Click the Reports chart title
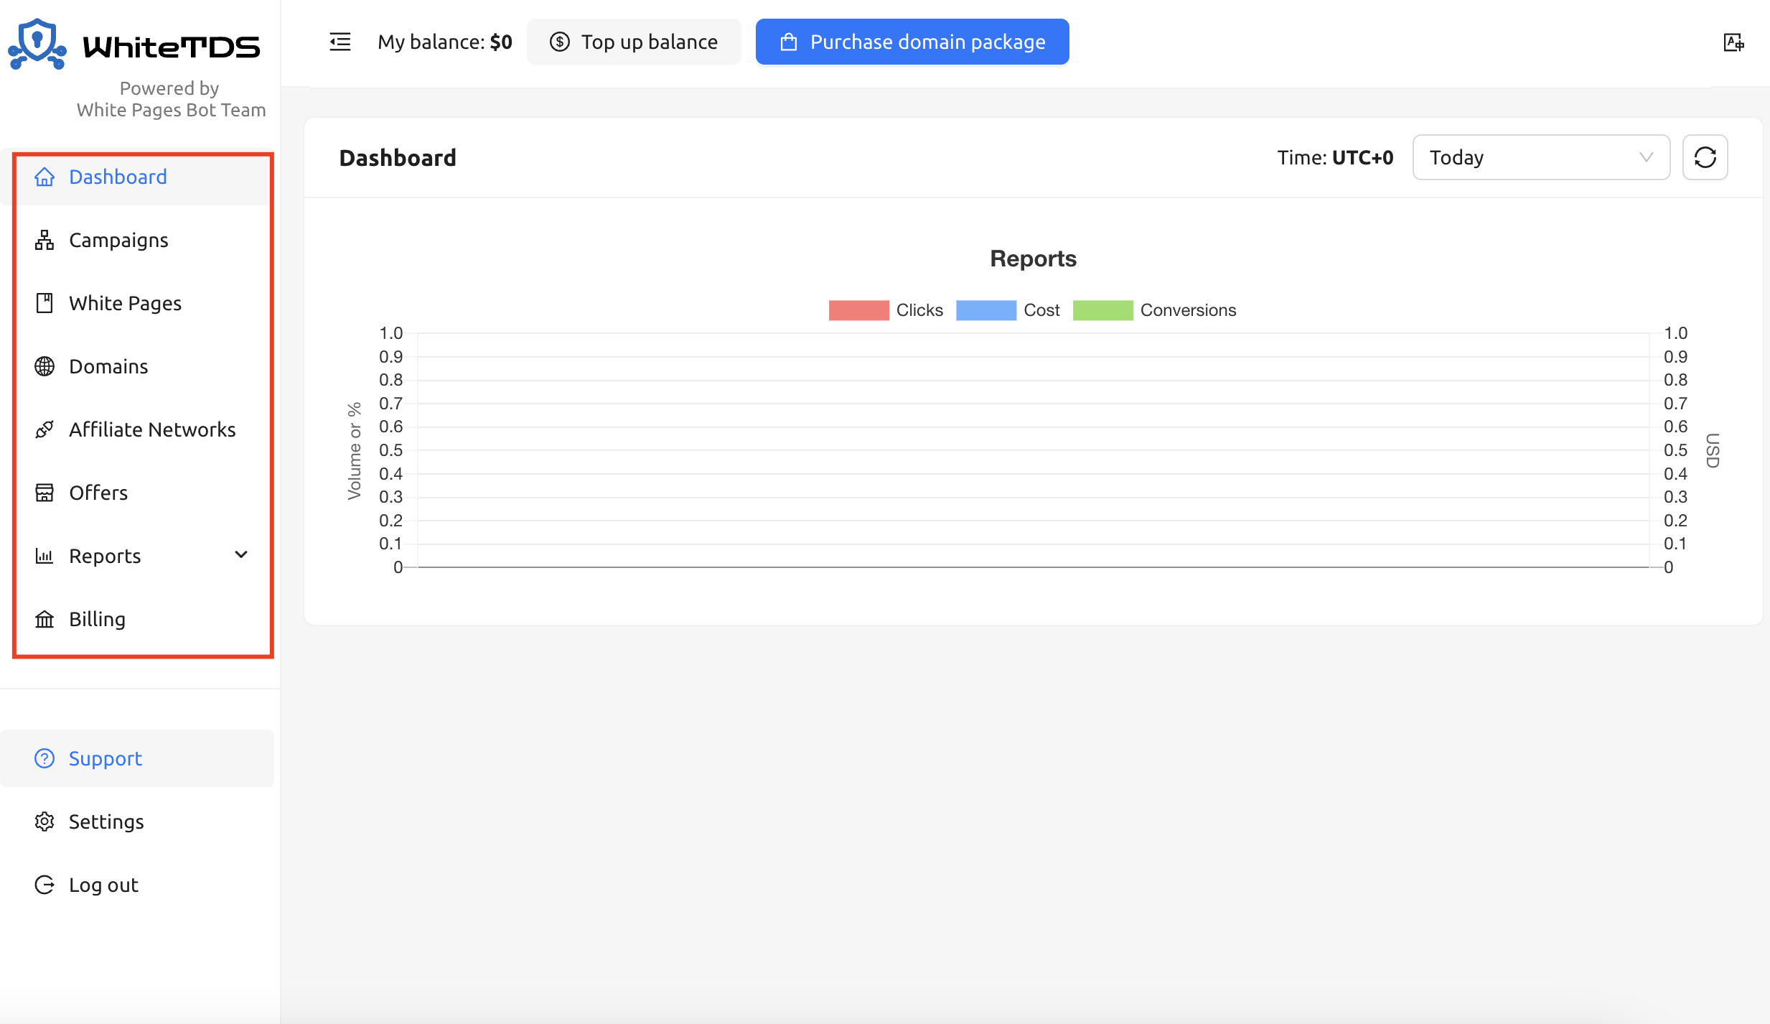The width and height of the screenshot is (1770, 1024). (1033, 259)
